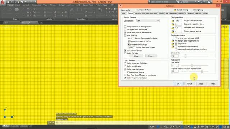Uncheck Resize ribbon icons to standard sizes
230x129 pixels.
tap(125, 33)
